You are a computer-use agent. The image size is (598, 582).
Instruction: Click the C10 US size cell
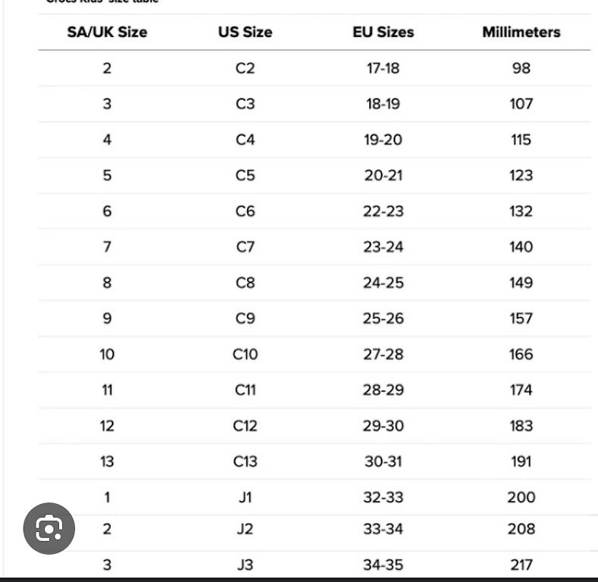coord(246,355)
